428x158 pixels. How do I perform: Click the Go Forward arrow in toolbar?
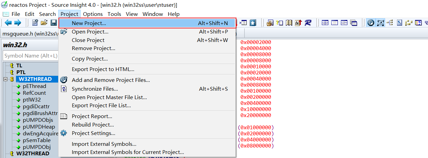(18, 23)
